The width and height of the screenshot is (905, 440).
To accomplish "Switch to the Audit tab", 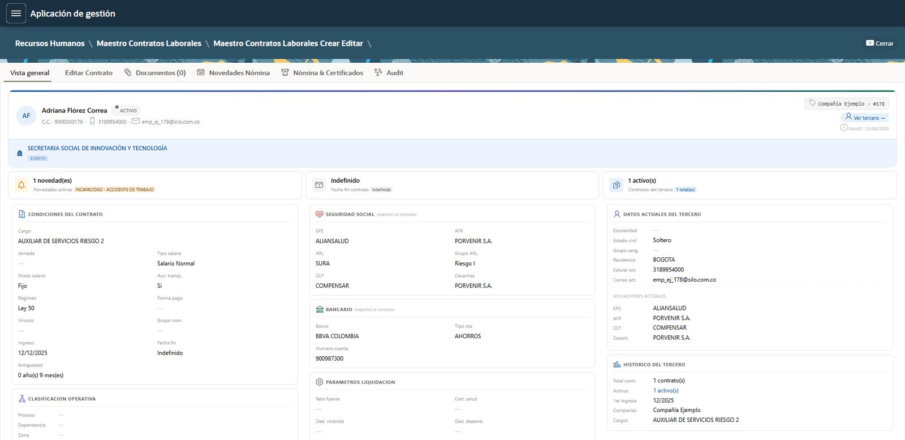I will click(x=389, y=73).
